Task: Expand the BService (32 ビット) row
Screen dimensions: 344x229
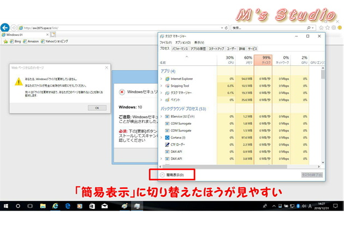Action: click(161, 116)
